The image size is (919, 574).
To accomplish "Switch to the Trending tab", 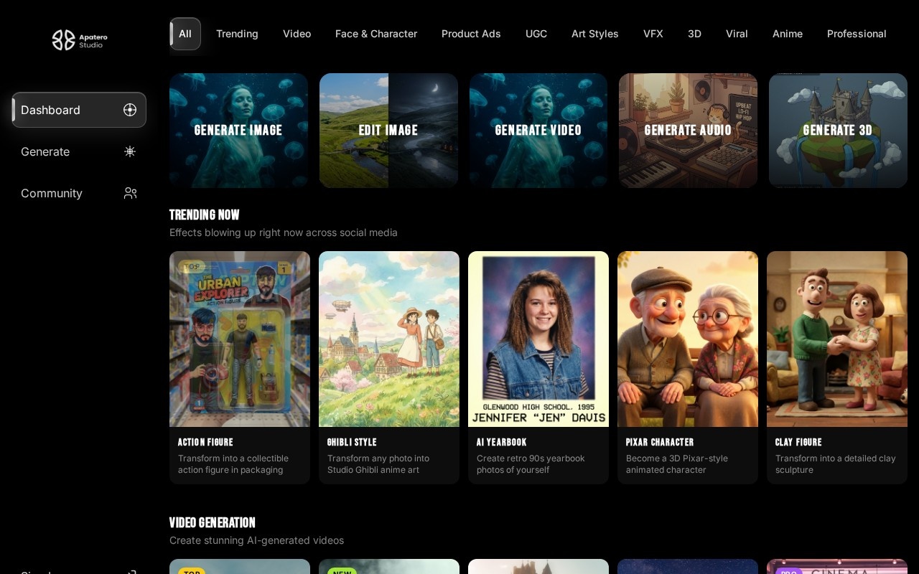I will [x=237, y=34].
